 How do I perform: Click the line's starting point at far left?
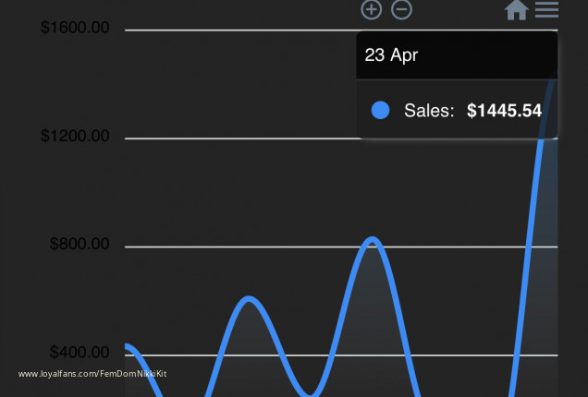point(127,346)
